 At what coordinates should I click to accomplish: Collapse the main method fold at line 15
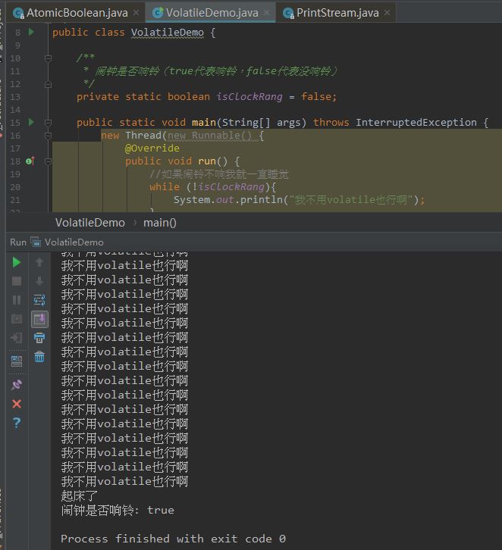48,123
